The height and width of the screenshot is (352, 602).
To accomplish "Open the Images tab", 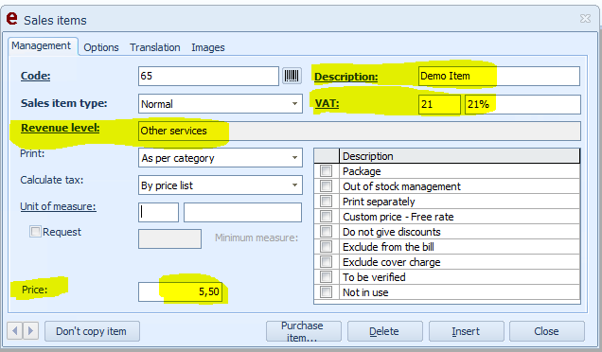I will pos(208,47).
